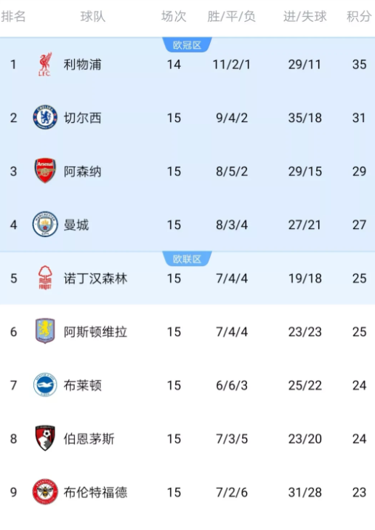The height and width of the screenshot is (530, 375).
Task: Click the 排名 column header
Action: (x=13, y=16)
